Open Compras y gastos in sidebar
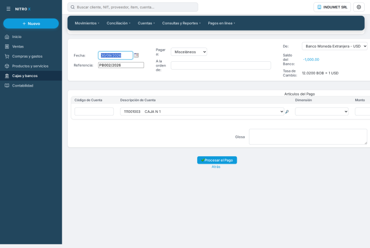The image size is (370, 248). pyautogui.click(x=31, y=56)
